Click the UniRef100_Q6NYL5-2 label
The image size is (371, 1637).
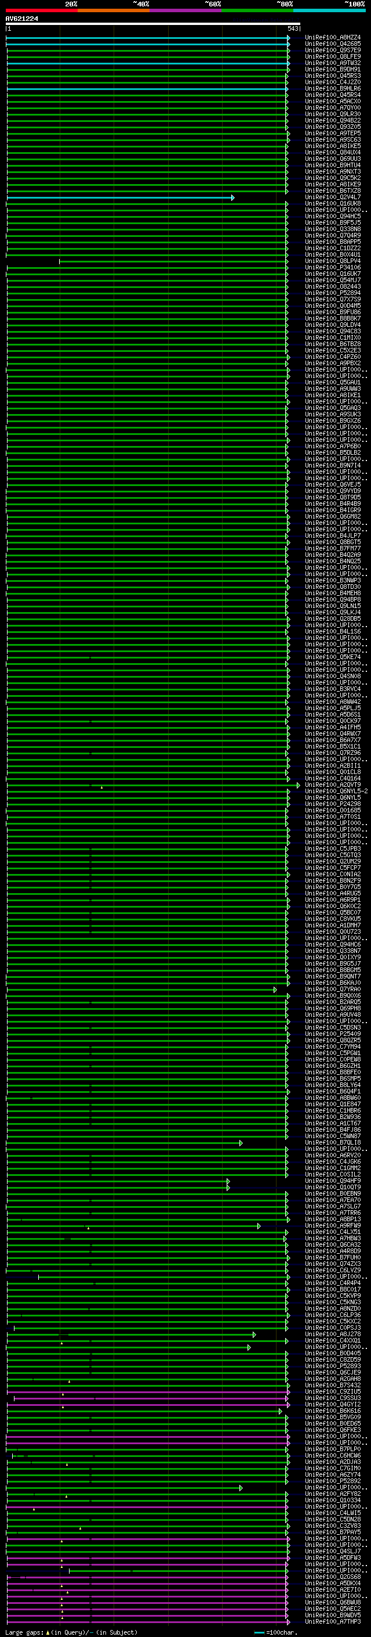(336, 791)
